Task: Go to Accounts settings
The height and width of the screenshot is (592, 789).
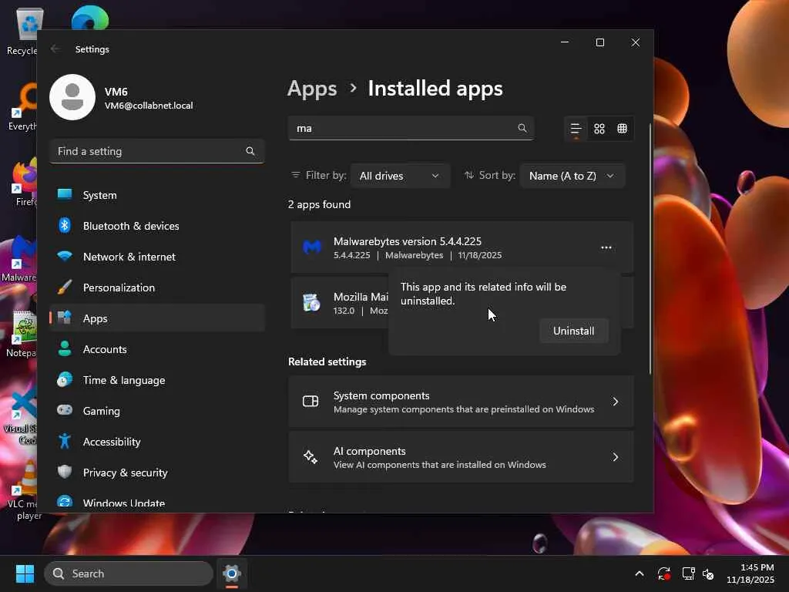Action: (x=157, y=349)
